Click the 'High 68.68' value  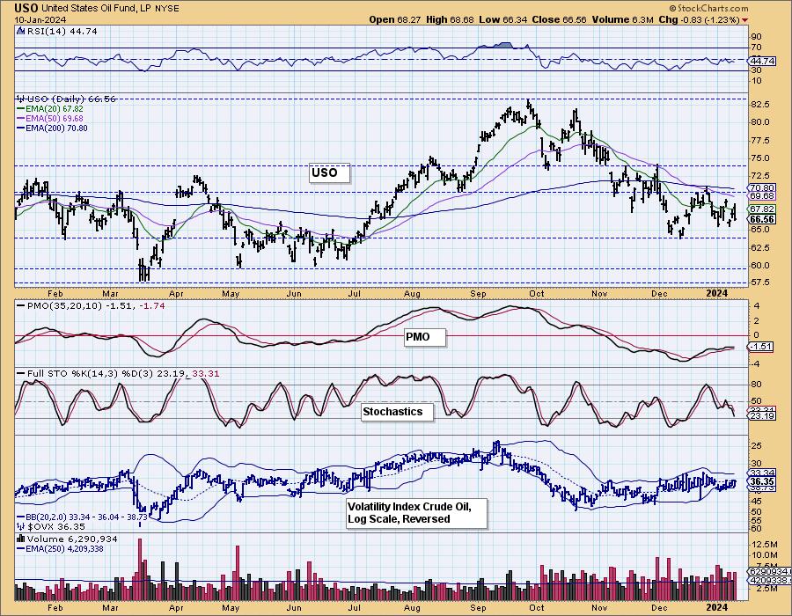pos(450,19)
